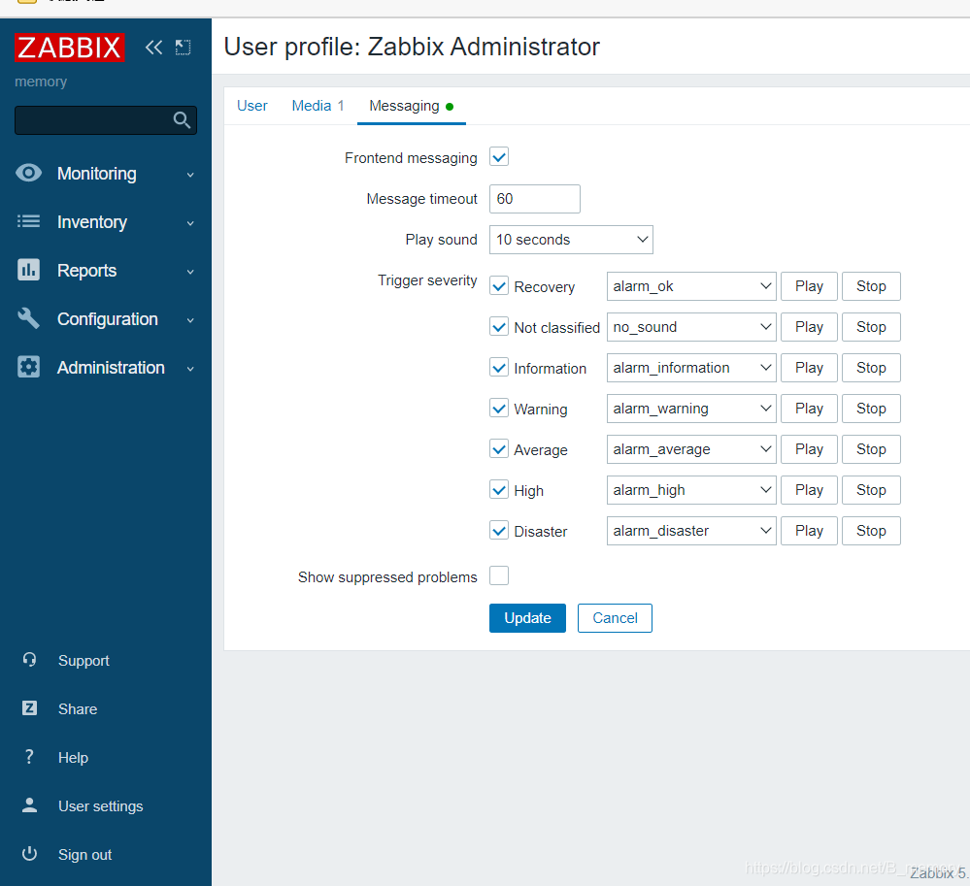Screen dimensions: 970x886
Task: Uncheck the High severity checkbox
Action: pos(499,490)
